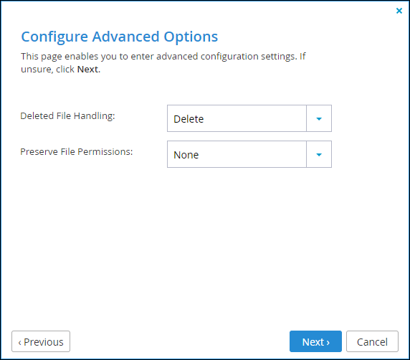Image resolution: width=410 pixels, height=360 pixels.
Task: Click the None value in the permissions combo box
Action: [x=186, y=155]
